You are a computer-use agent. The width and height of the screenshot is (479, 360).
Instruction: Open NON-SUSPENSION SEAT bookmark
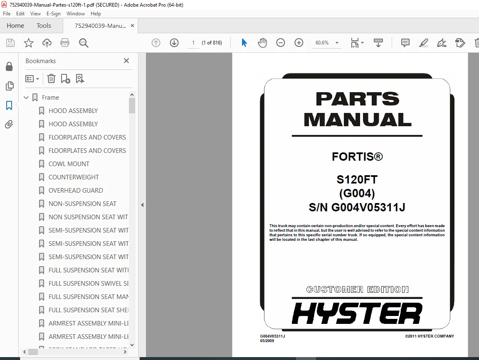(82, 204)
